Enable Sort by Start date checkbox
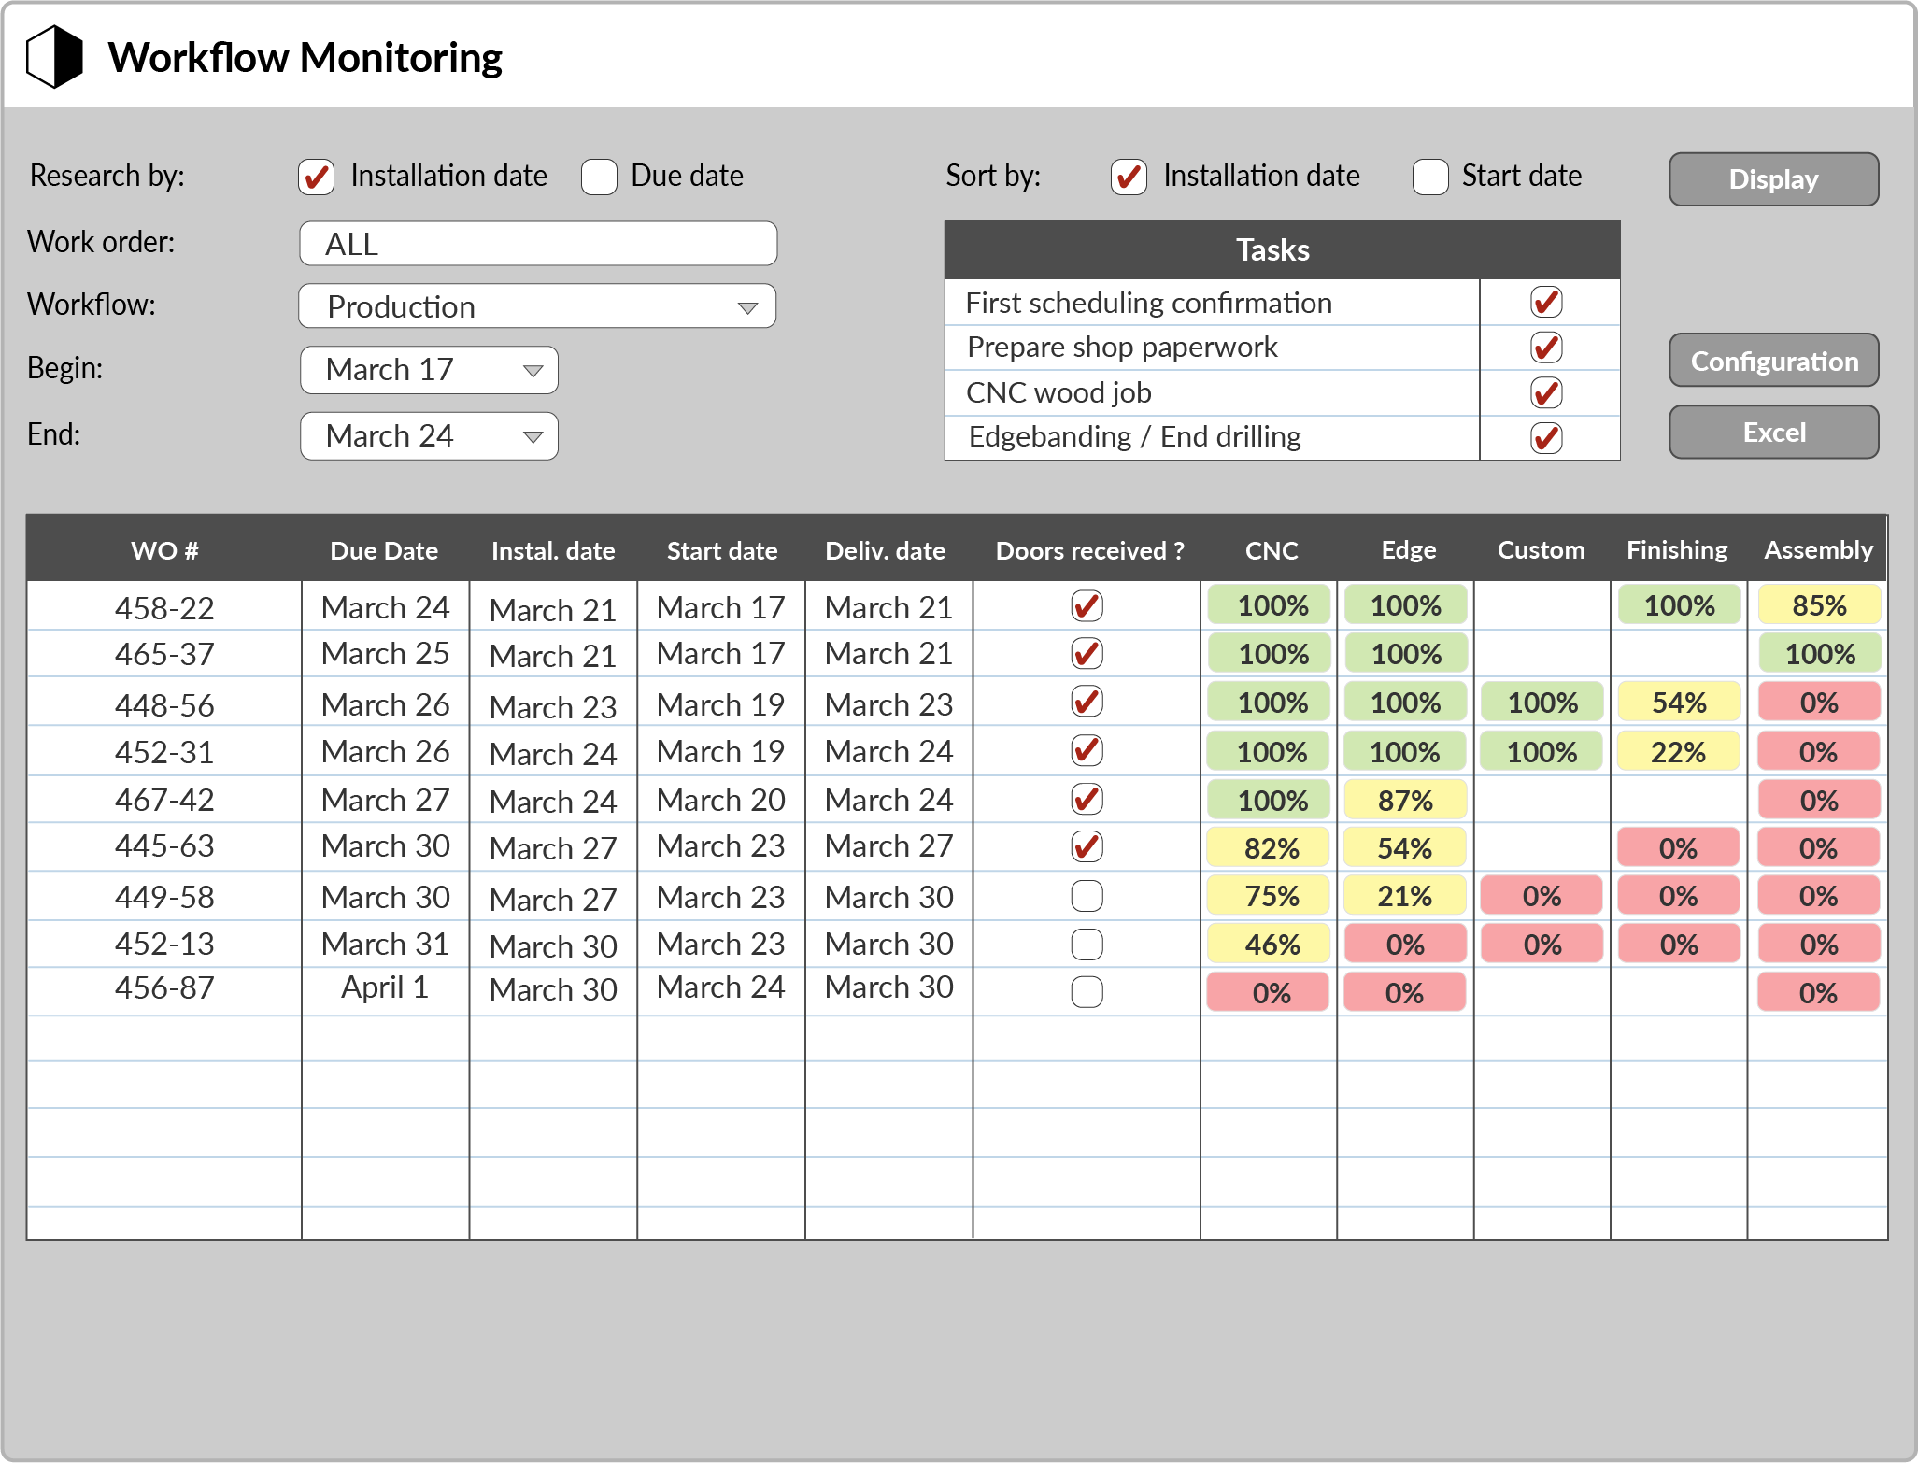This screenshot has height=1463, width=1918. tap(1429, 177)
